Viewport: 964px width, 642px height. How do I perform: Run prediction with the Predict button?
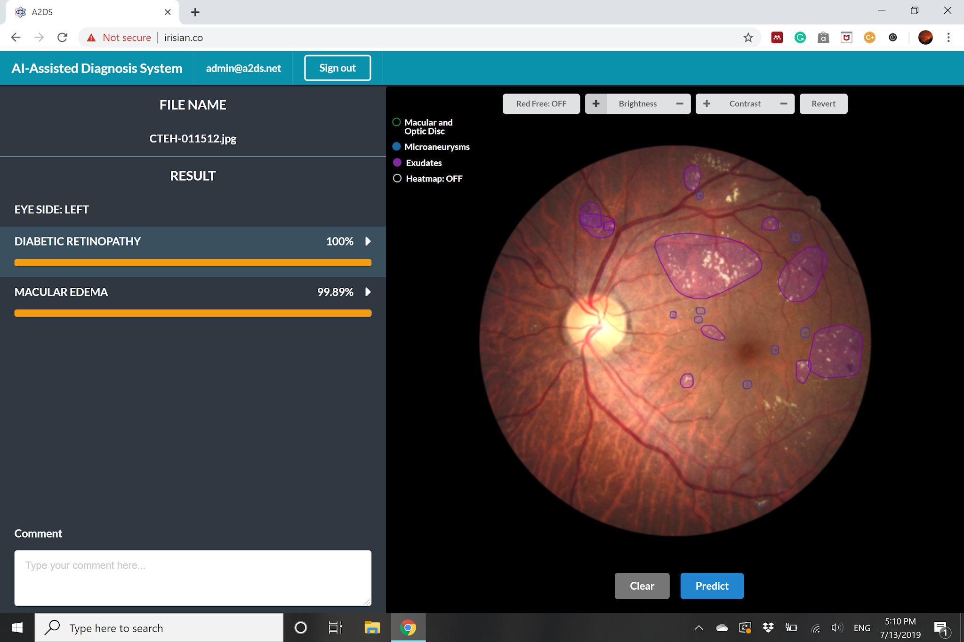[712, 586]
